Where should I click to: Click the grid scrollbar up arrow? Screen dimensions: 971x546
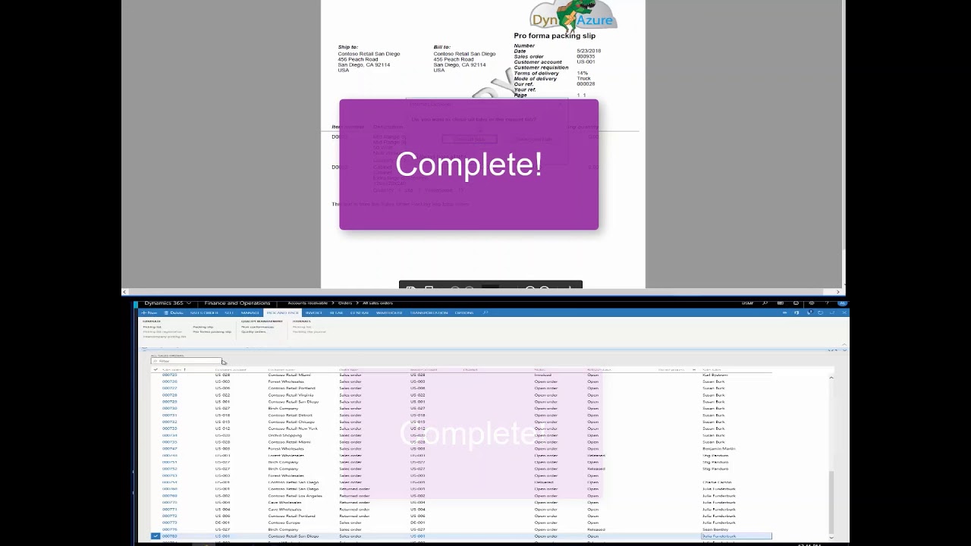pos(831,377)
